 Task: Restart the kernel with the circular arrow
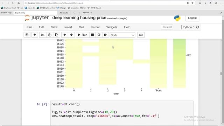99,35
